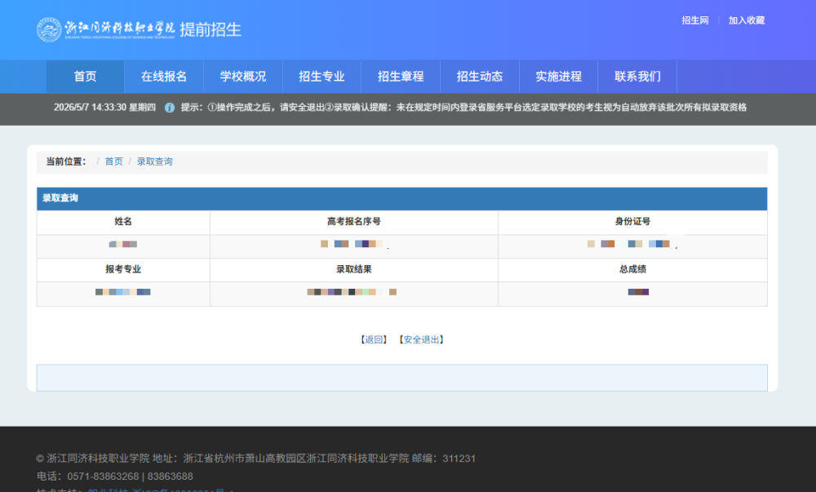This screenshot has height=492, width=816.
Task: Click 加入收藏 in the header
Action: 747,20
